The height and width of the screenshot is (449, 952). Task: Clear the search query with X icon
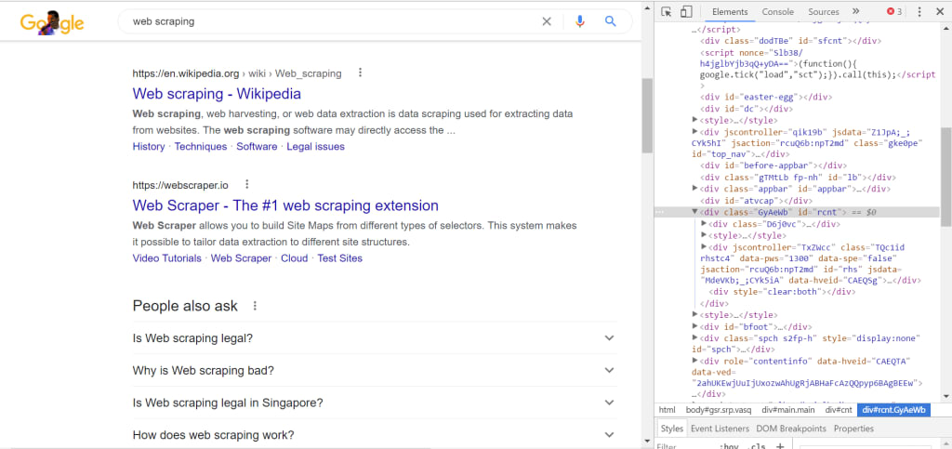coord(547,21)
